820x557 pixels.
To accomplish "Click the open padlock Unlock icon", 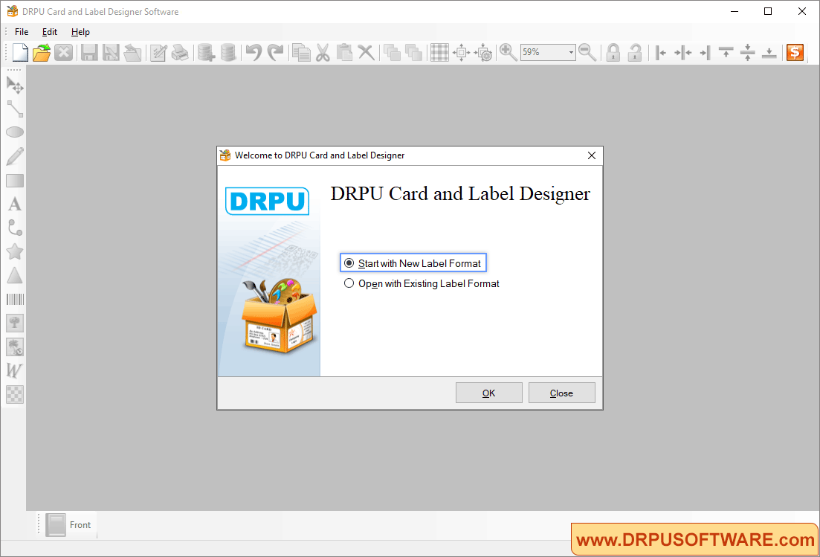I will (634, 52).
